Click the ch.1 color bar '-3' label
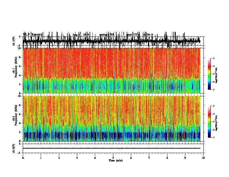 click(213, 58)
